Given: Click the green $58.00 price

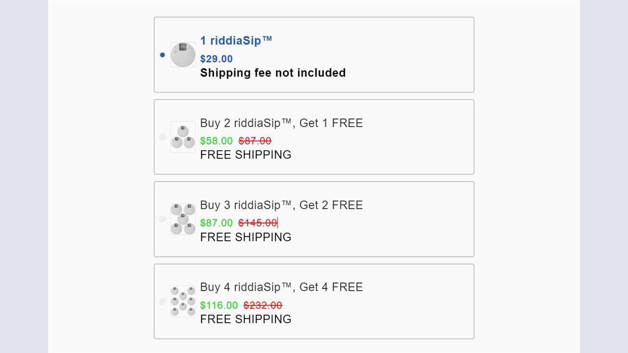Looking at the screenshot, I should (216, 141).
